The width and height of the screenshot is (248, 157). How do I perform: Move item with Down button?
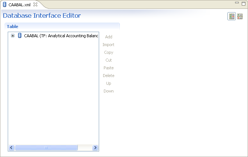[108, 91]
